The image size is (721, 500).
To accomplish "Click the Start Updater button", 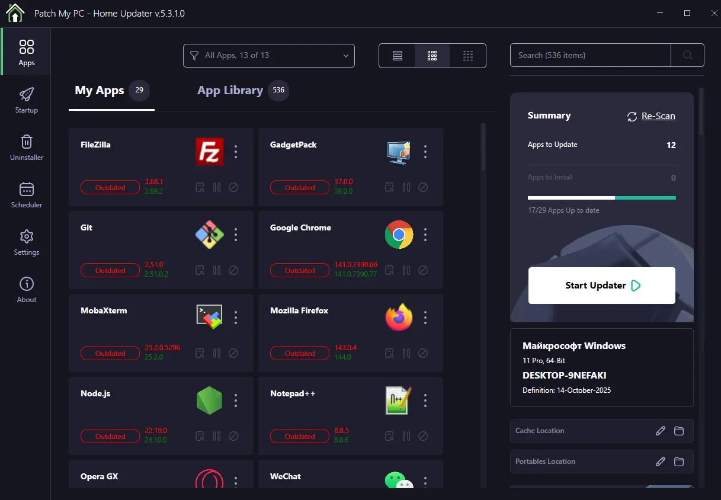I will click(601, 286).
